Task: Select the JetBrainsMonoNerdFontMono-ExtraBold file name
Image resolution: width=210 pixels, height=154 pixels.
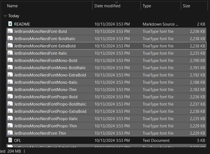Action: coord(50,75)
